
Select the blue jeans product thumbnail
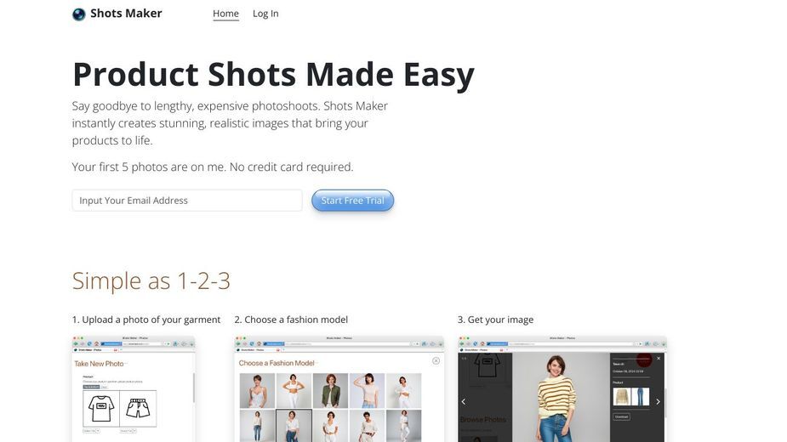tap(641, 396)
